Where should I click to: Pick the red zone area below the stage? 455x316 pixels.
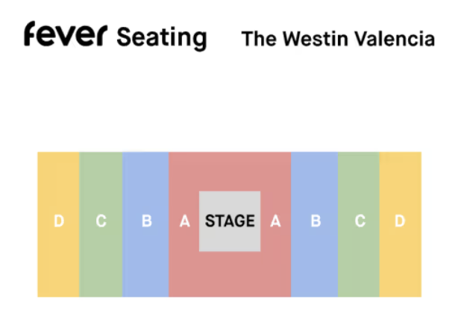[x=230, y=274]
